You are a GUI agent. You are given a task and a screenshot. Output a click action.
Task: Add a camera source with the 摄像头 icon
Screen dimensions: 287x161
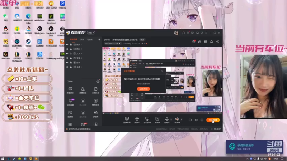137,120
